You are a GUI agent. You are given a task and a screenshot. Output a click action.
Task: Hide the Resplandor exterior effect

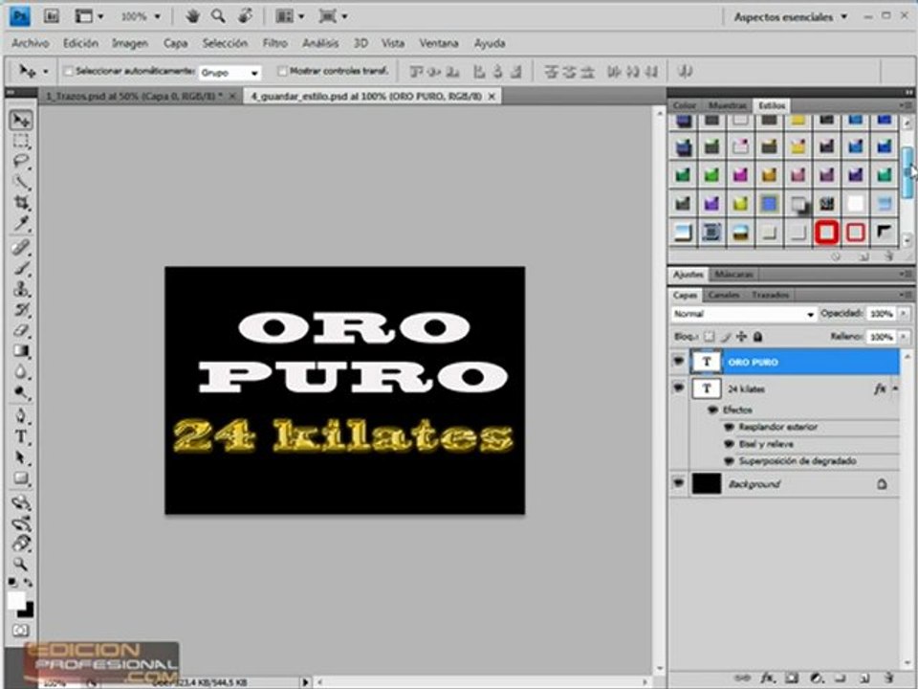click(x=729, y=427)
